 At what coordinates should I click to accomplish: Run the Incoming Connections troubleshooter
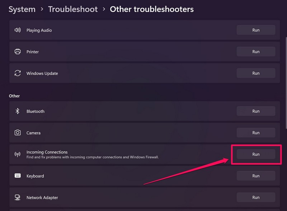click(256, 154)
